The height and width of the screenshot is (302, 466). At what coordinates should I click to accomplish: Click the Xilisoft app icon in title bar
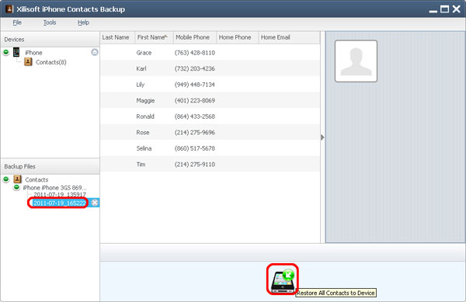click(9, 9)
